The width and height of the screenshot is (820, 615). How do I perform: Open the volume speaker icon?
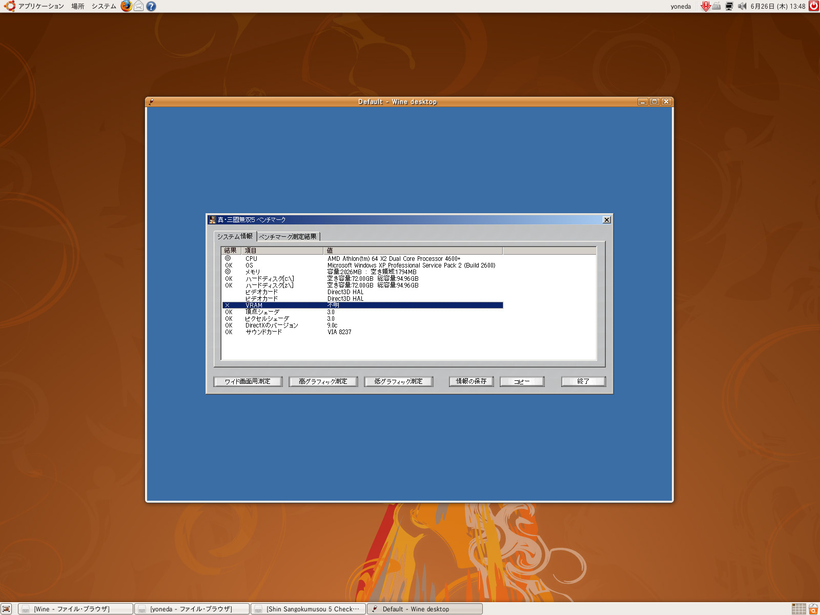coord(742,6)
